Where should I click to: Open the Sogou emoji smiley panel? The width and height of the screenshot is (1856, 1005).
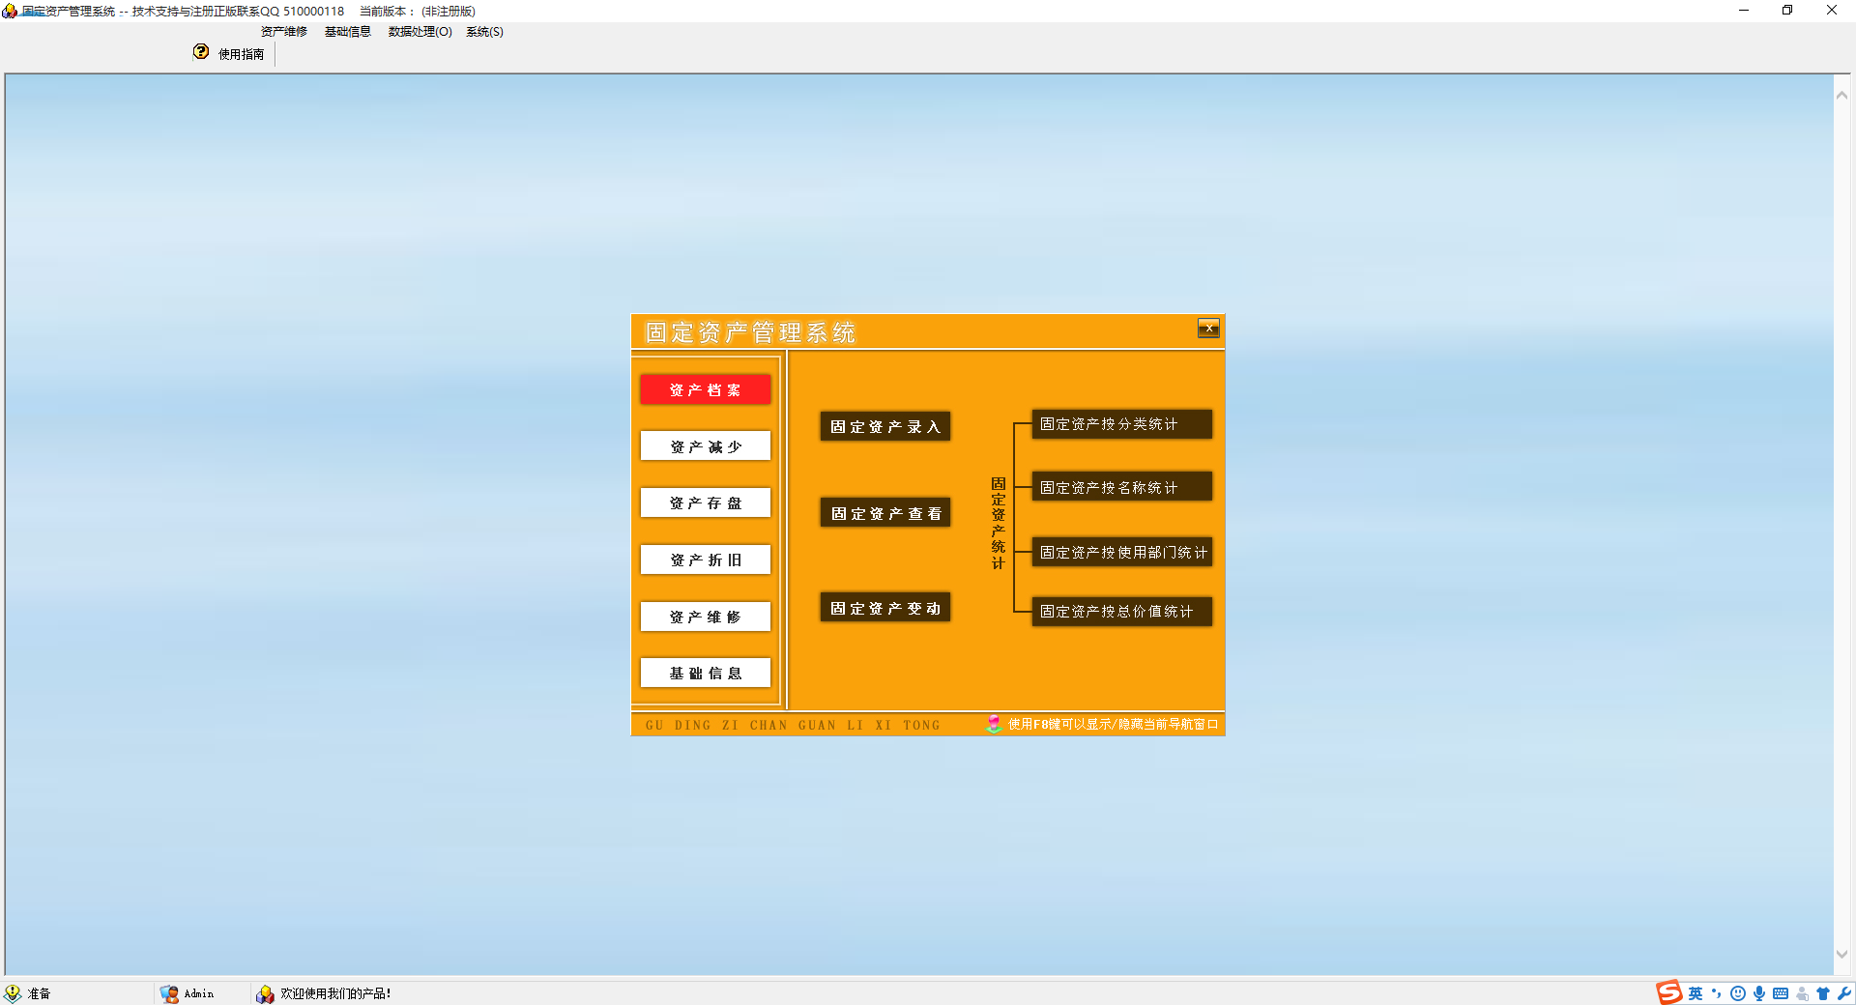point(1738,993)
